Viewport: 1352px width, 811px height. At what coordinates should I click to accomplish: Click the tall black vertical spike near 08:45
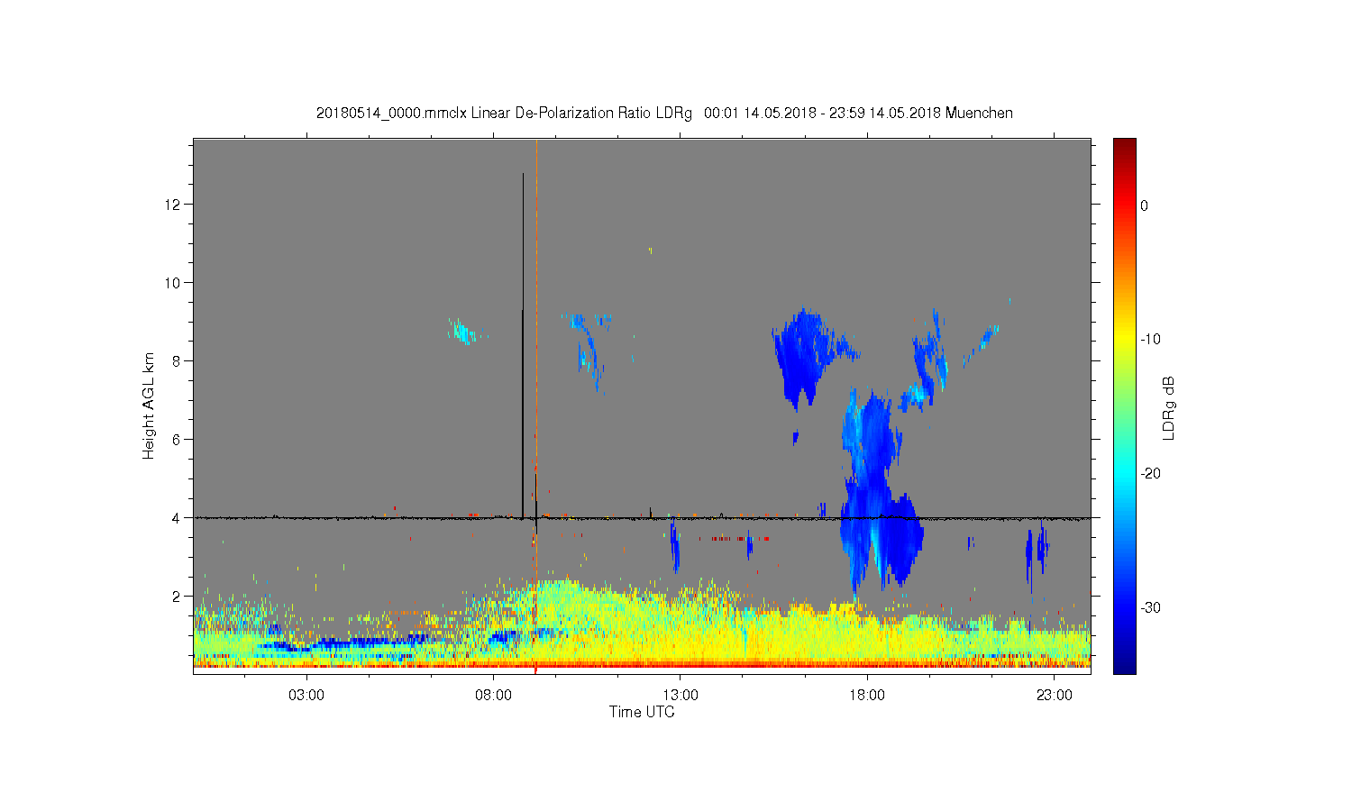coord(523,345)
